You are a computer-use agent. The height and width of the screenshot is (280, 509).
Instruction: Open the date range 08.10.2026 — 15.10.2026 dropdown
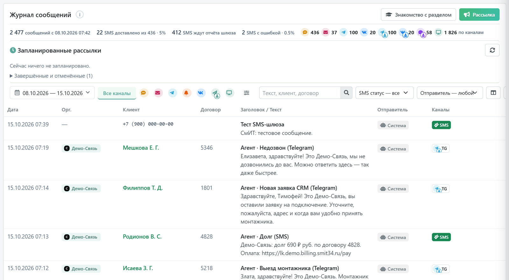click(52, 93)
